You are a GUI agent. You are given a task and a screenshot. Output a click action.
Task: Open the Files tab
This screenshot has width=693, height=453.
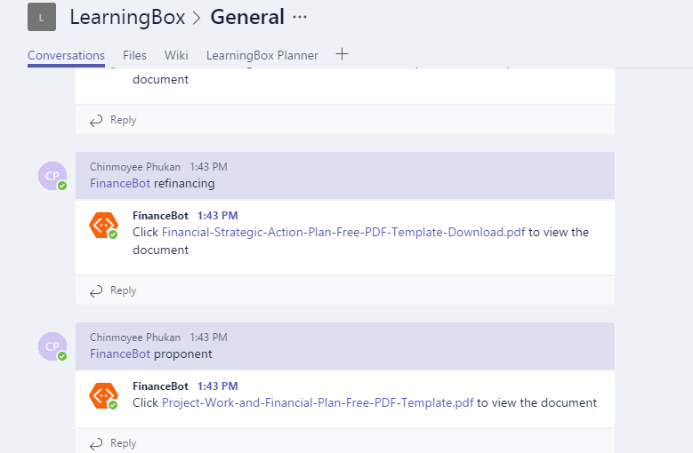(x=134, y=55)
